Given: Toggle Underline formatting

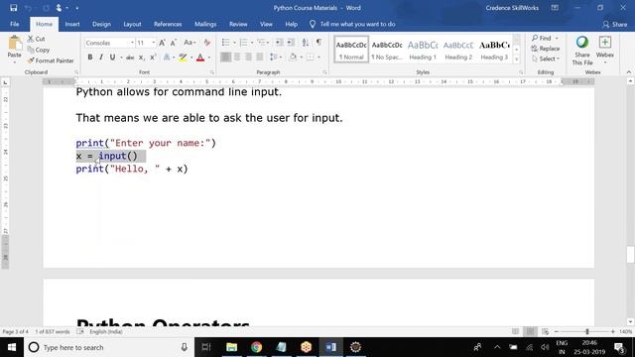Looking at the screenshot, I should (112, 58).
